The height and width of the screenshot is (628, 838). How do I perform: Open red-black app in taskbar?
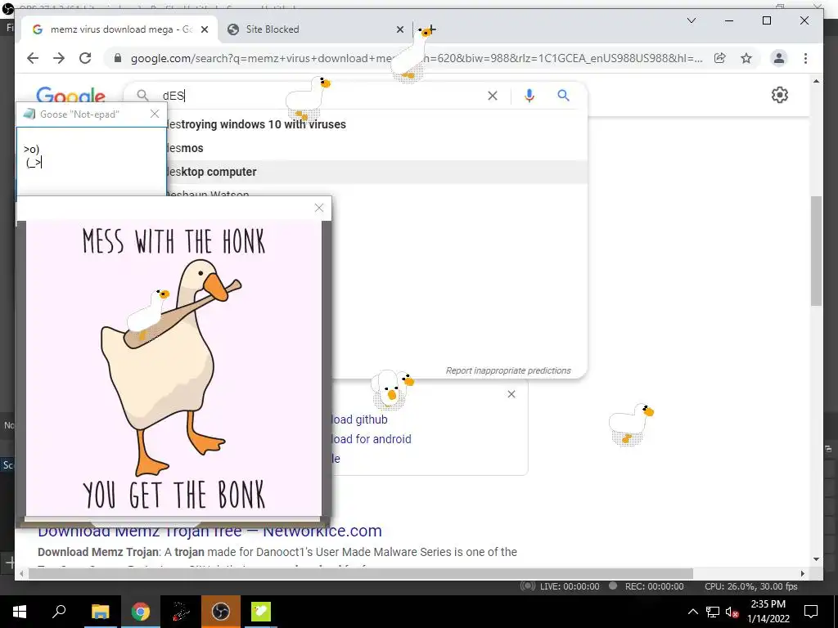[x=181, y=612]
